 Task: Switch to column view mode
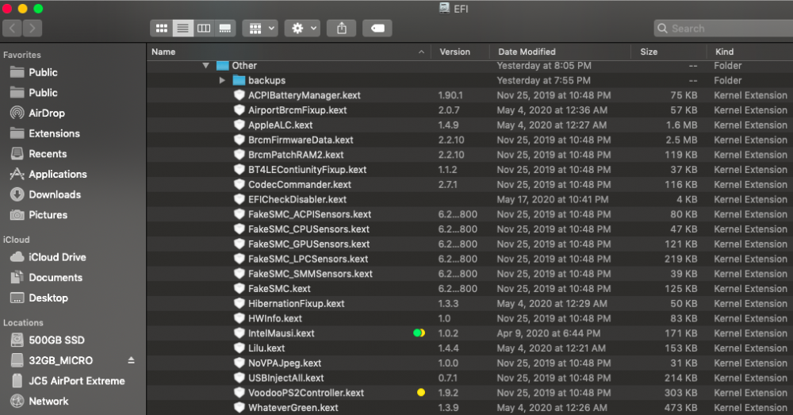tap(204, 28)
